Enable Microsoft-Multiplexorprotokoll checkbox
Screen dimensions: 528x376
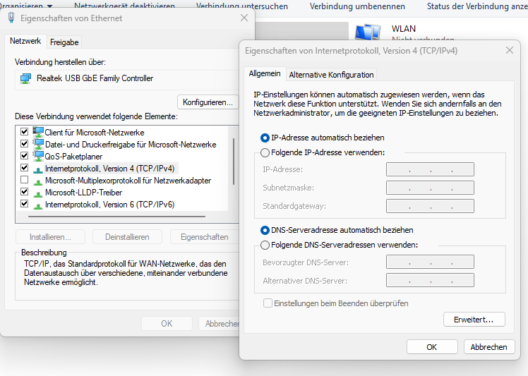pos(24,179)
